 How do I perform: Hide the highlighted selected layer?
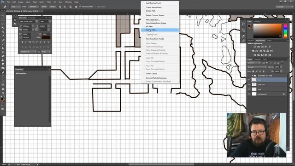249,80
